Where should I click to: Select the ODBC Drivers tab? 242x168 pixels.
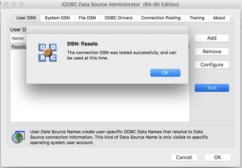[118, 18]
